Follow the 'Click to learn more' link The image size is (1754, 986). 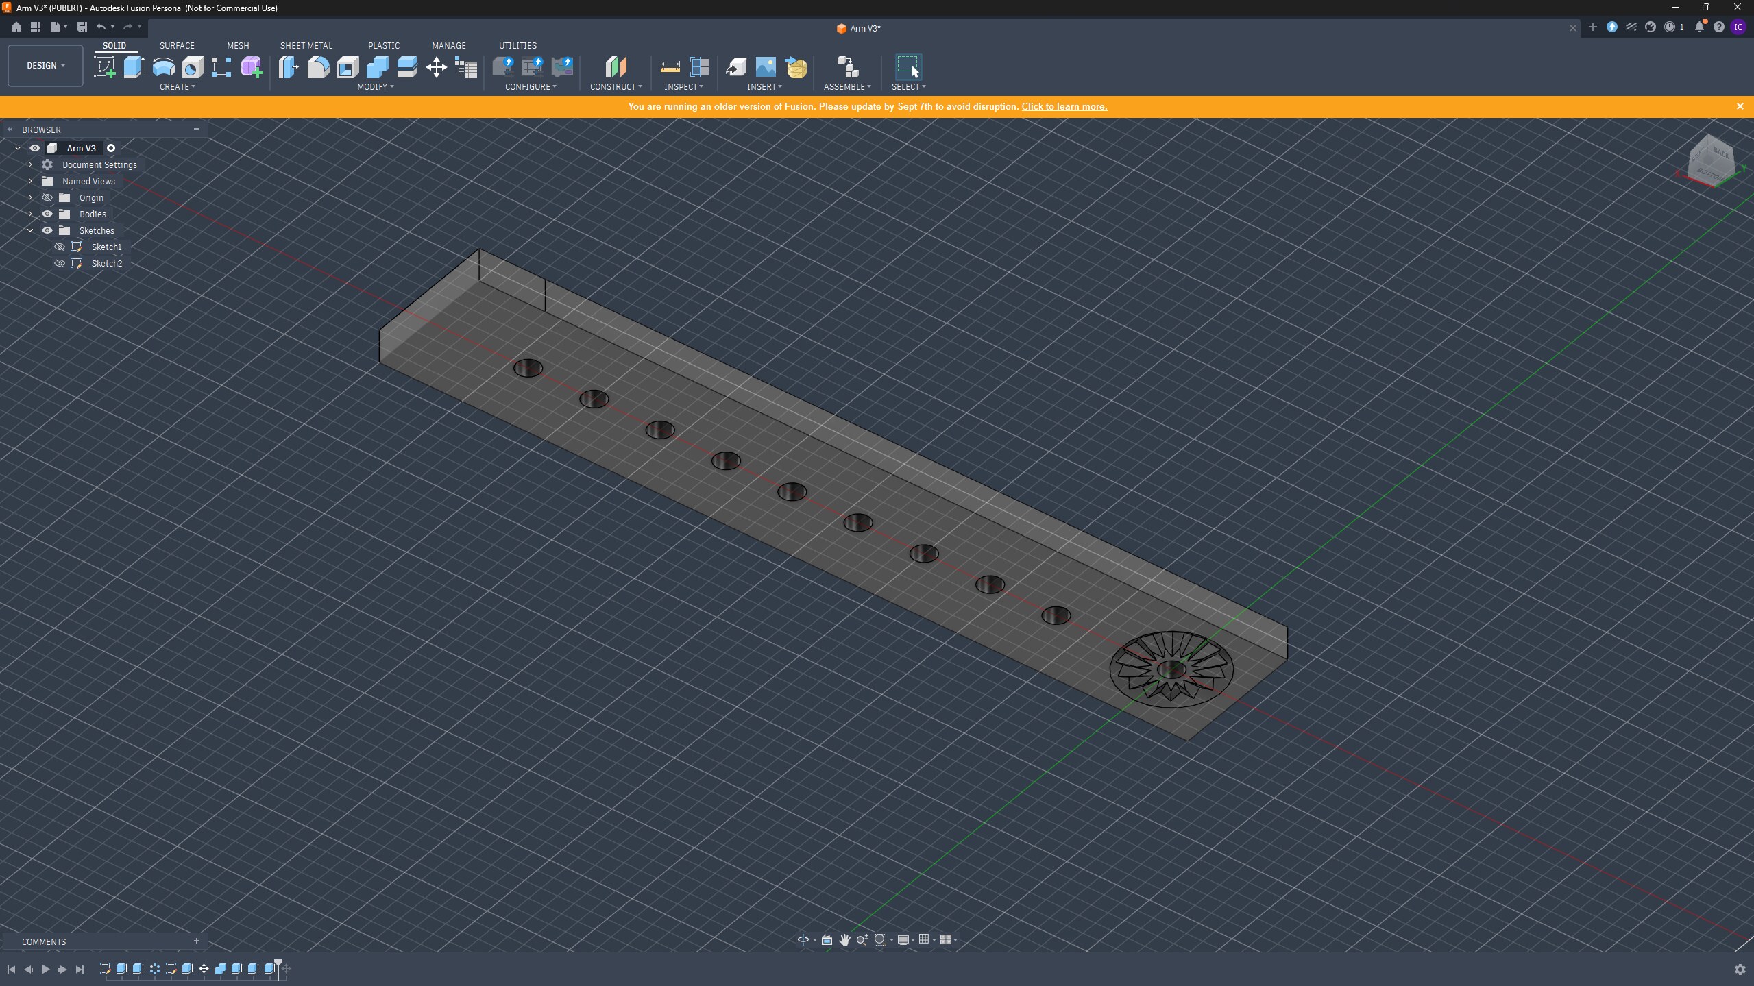pyautogui.click(x=1064, y=106)
